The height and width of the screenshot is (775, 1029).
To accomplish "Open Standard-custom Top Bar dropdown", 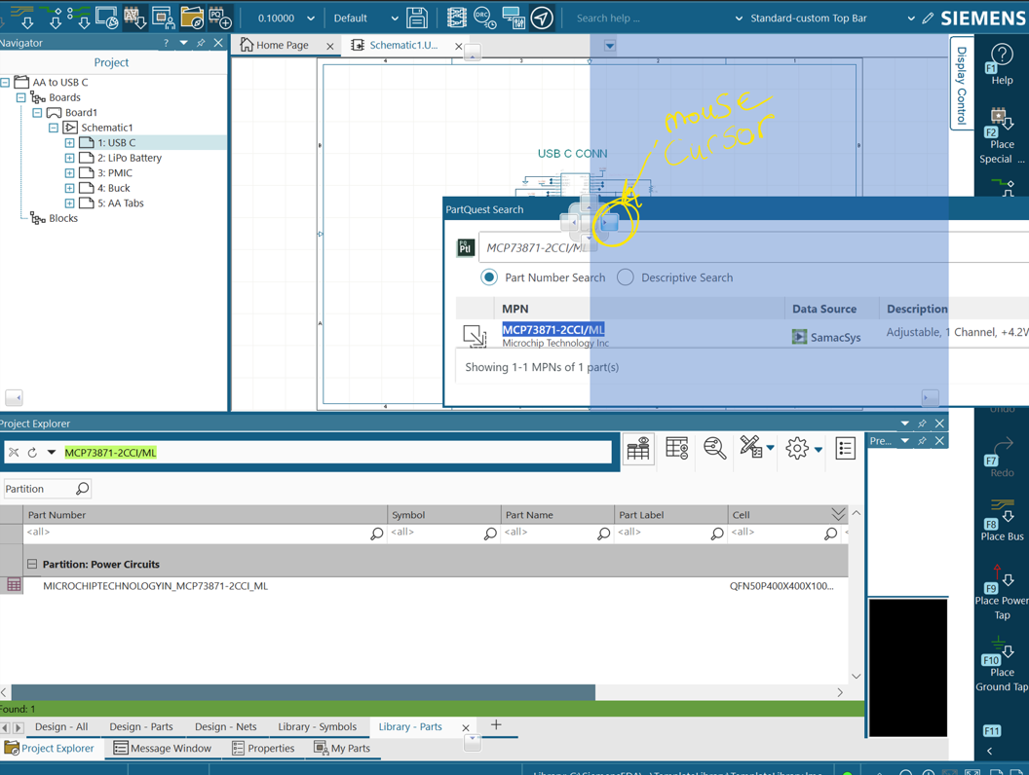I will [911, 18].
